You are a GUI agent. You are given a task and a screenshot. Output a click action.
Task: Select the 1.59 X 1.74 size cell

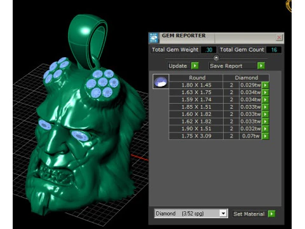[196, 100]
